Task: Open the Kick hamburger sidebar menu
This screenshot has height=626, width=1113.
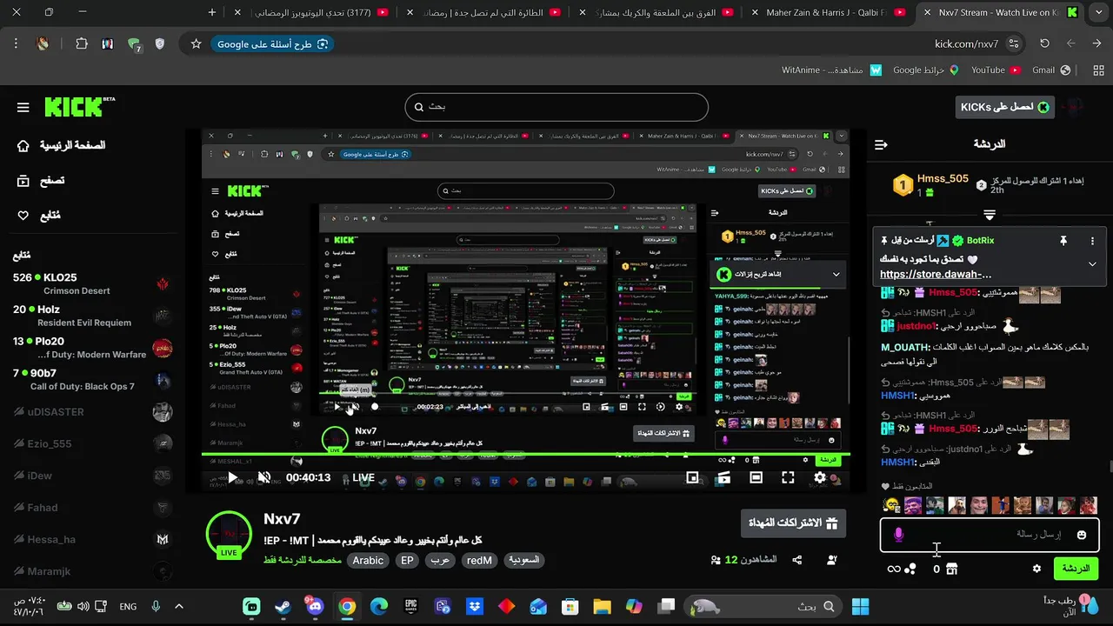Action: click(23, 108)
